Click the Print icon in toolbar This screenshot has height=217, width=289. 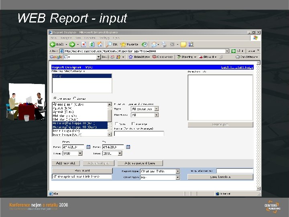[x=164, y=44]
